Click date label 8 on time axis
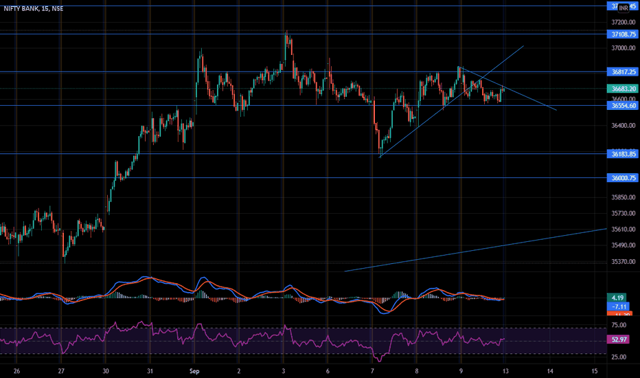Viewport: 640px width, 378px height. (417, 371)
